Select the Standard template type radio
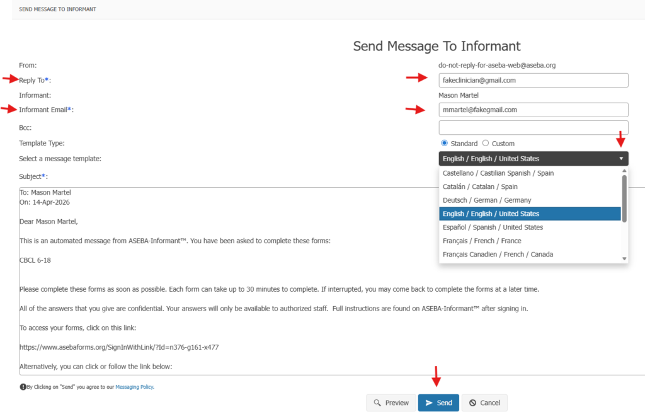This screenshot has width=645, height=412. point(445,144)
